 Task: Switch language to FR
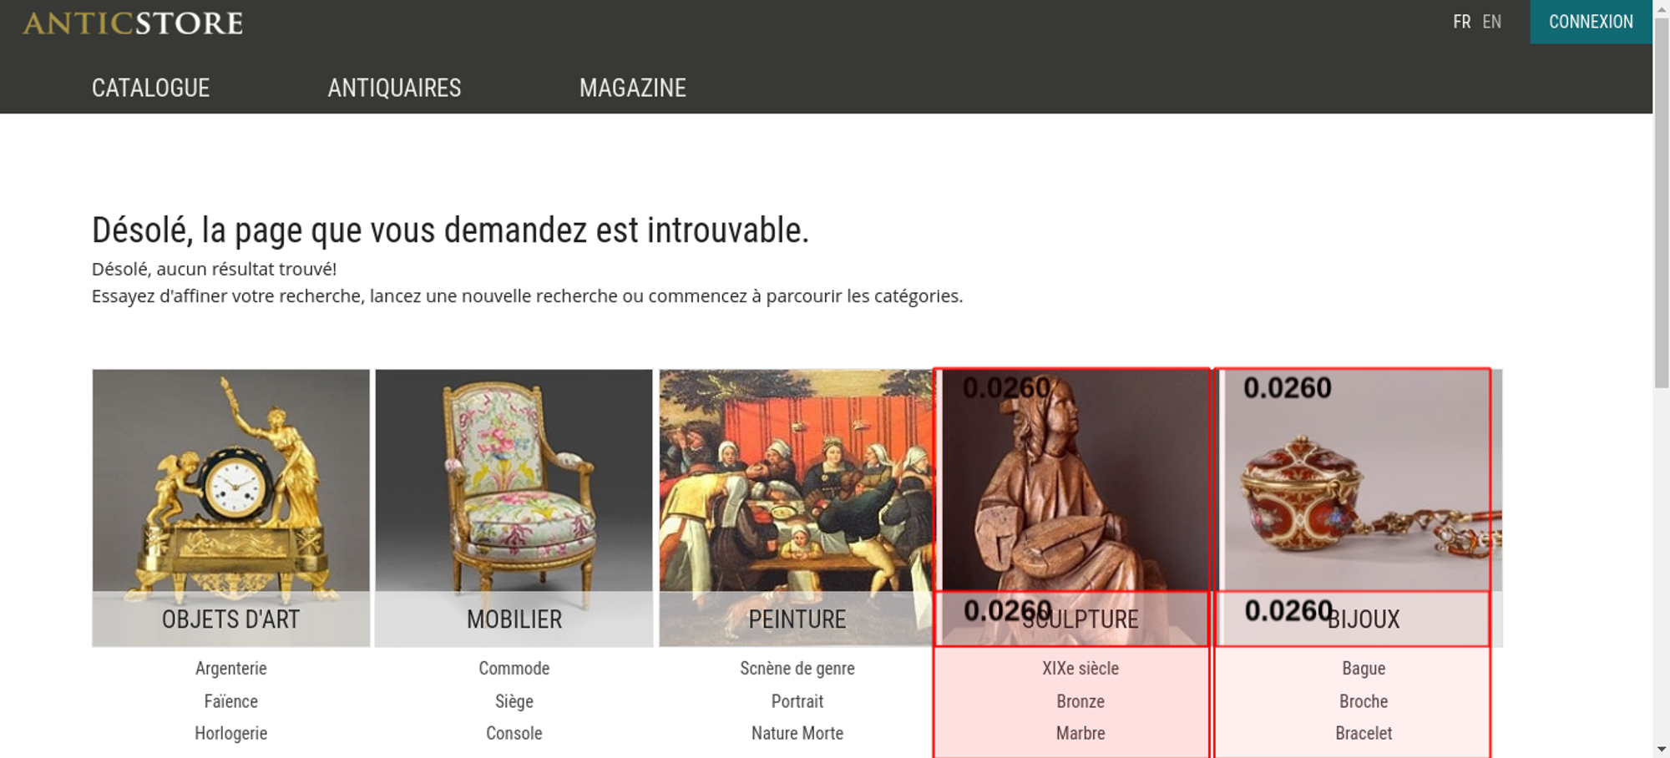[1461, 22]
